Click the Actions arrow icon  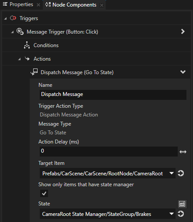(x=27, y=58)
